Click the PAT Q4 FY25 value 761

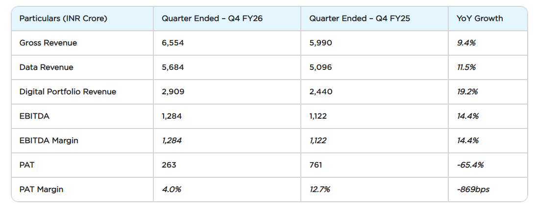316,165
